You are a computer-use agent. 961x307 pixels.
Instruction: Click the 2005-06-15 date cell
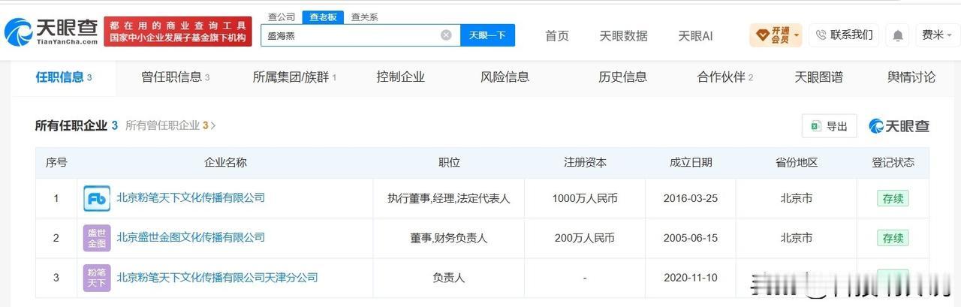point(691,238)
